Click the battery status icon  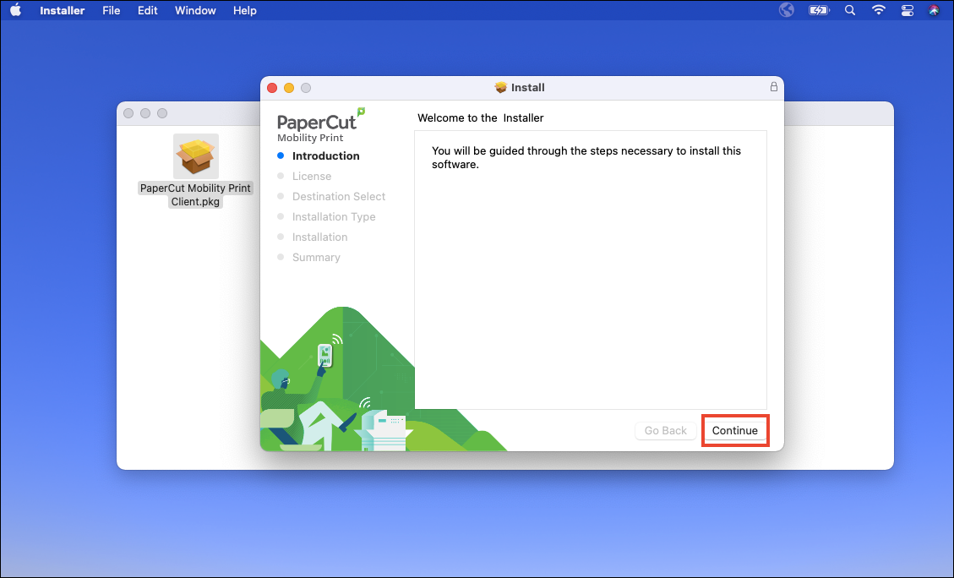pyautogui.click(x=818, y=10)
